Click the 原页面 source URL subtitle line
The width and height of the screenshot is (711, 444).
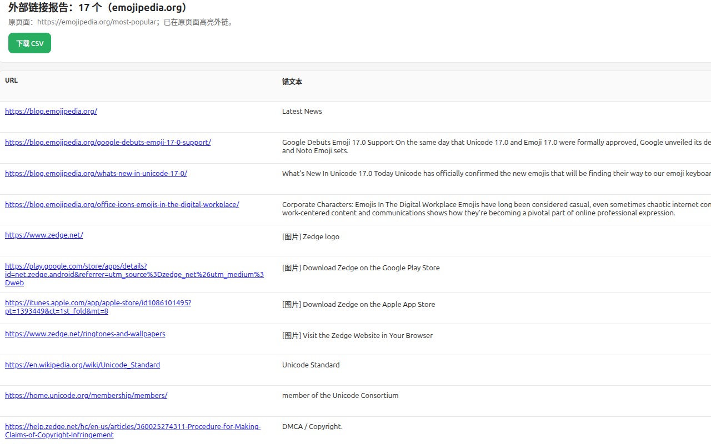(121, 22)
